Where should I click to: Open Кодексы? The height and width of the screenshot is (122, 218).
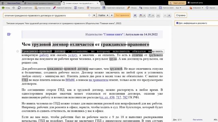point(79,8)
